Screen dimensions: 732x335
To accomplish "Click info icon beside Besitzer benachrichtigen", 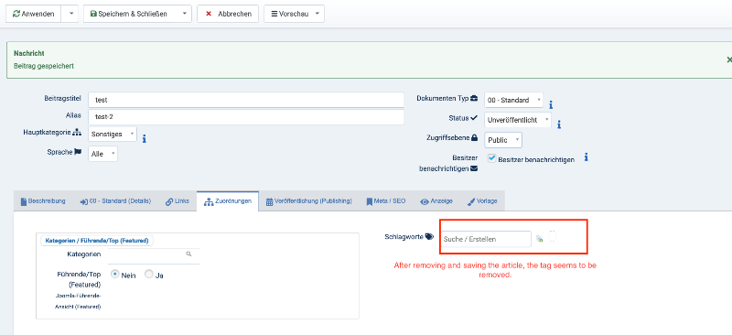I will pyautogui.click(x=586, y=157).
